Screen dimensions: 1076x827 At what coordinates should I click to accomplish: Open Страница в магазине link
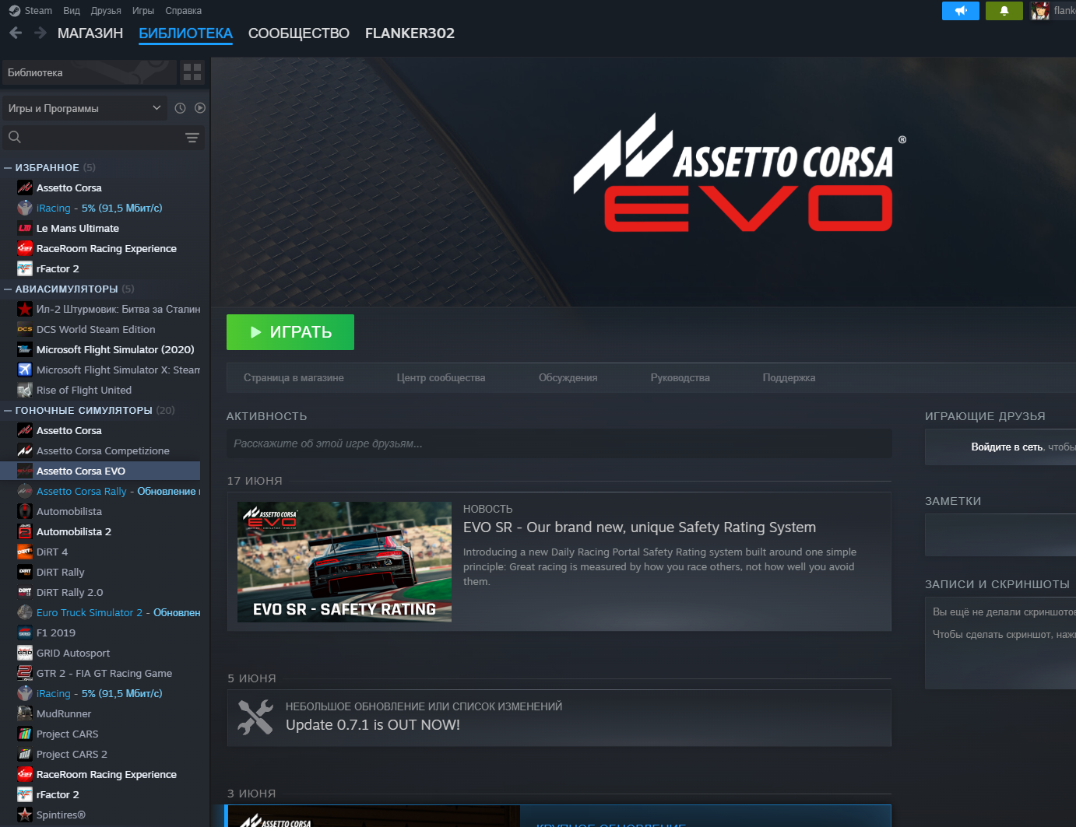pyautogui.click(x=294, y=378)
